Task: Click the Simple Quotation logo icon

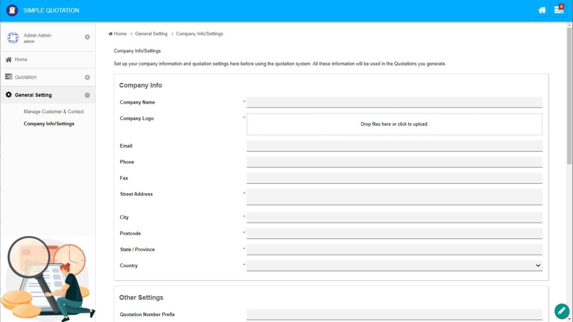Action: 12,10
